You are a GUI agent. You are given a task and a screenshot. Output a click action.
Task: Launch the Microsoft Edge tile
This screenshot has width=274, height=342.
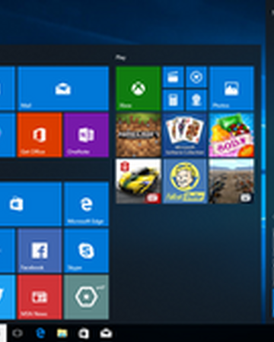pyautogui.click(x=87, y=204)
